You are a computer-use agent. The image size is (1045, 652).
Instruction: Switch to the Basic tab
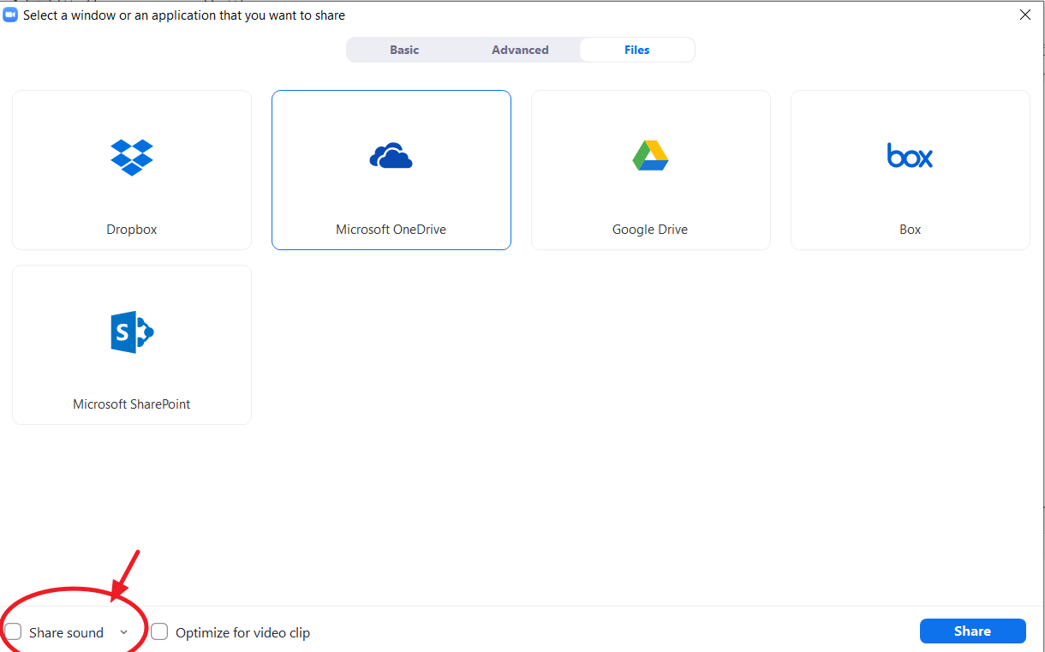403,50
